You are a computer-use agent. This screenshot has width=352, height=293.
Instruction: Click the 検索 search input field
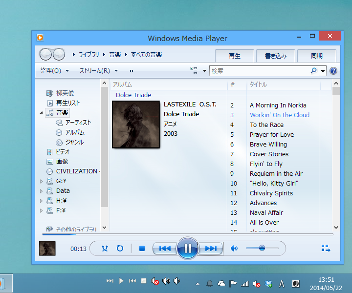pyautogui.click(x=259, y=71)
